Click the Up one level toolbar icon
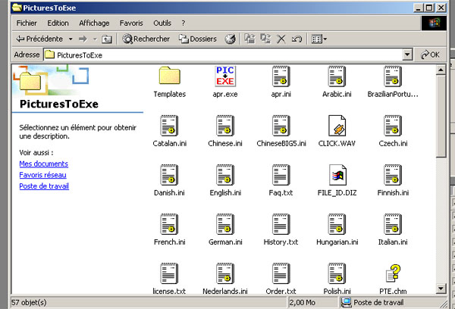This screenshot has height=309, width=455. pyautogui.click(x=107, y=39)
